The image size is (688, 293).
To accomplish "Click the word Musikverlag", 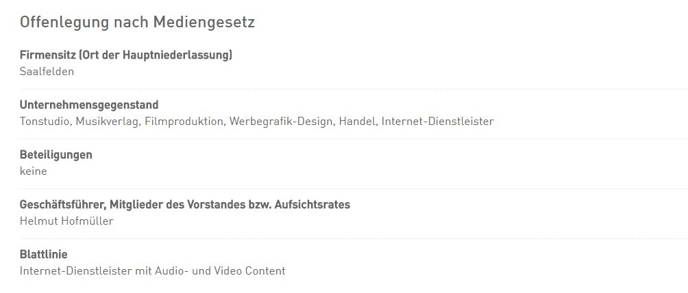I will [107, 122].
